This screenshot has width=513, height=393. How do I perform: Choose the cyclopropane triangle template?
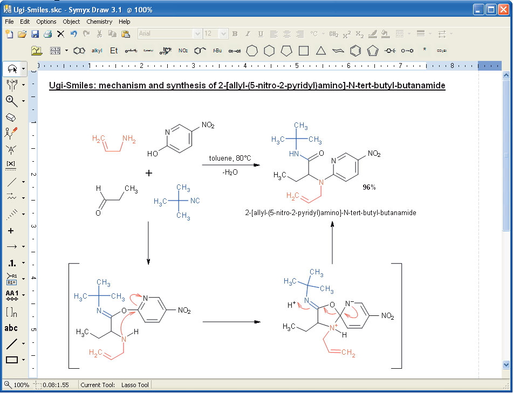tap(320, 51)
